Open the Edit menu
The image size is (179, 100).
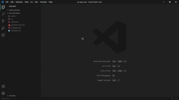pyautogui.click(x=12, y=2)
